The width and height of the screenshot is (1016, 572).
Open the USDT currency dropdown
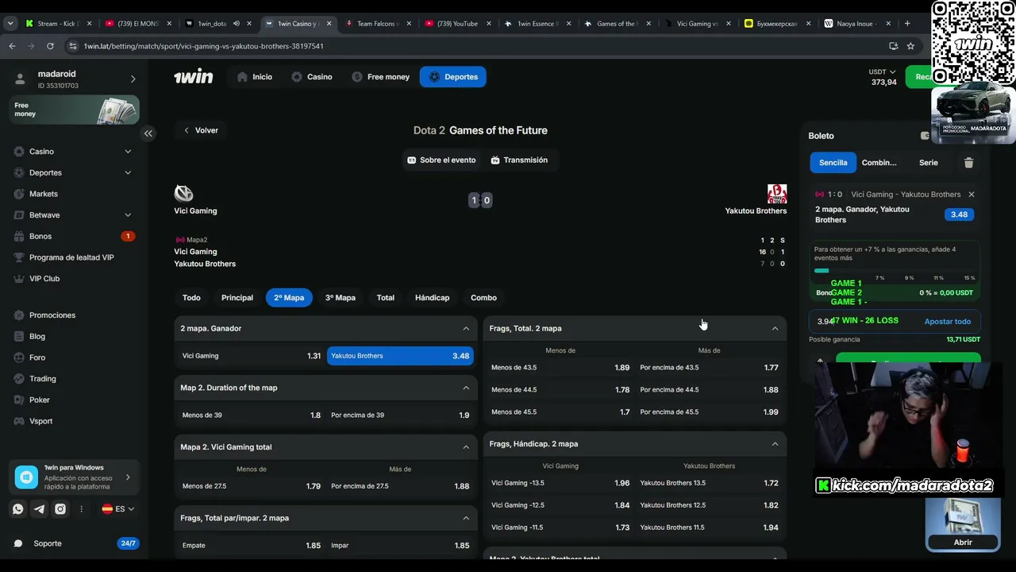click(x=882, y=72)
